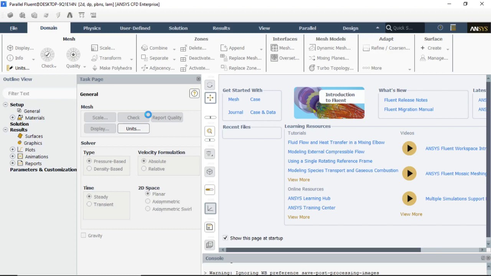Open Adjacency in Zones group

(158, 68)
